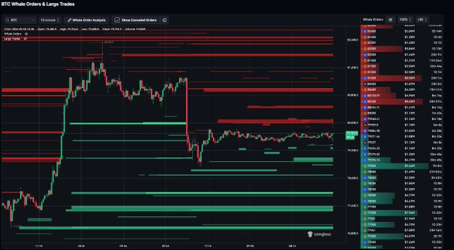The height and width of the screenshot is (250, 454).
Task: Click the Binance icon on the 77061 row
Action: 365,230
